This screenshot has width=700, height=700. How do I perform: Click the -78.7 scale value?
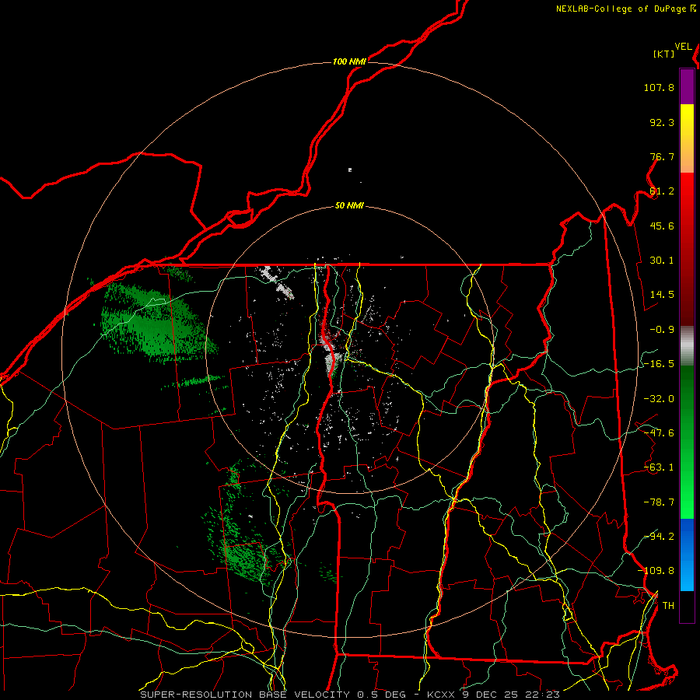click(x=659, y=502)
